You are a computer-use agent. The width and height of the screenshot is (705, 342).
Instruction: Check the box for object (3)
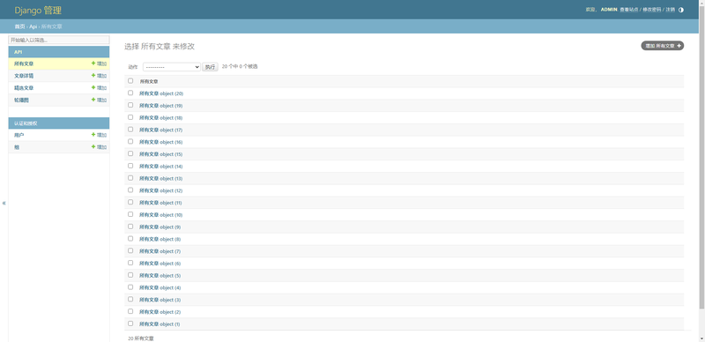point(130,300)
